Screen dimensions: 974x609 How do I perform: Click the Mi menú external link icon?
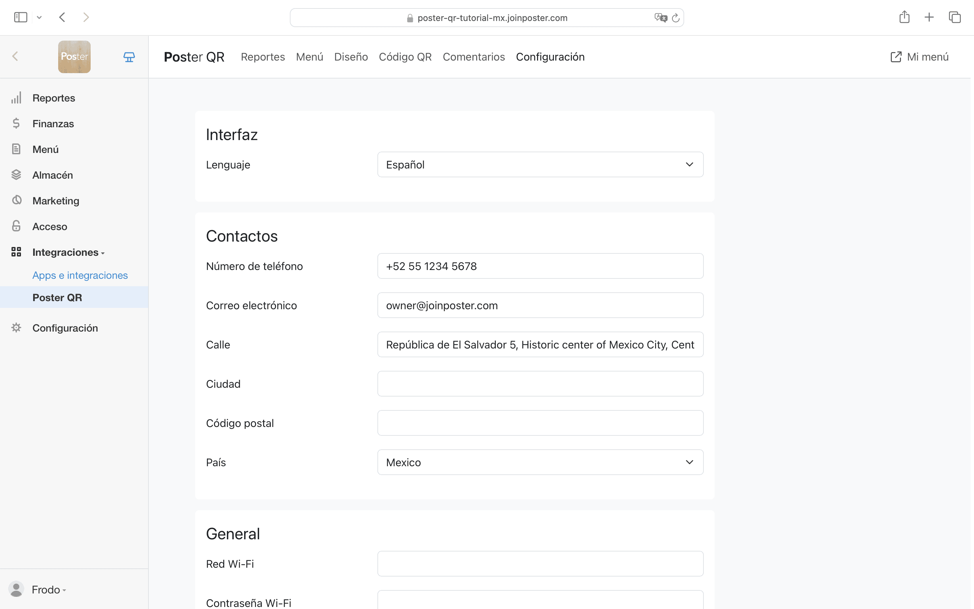[896, 57]
